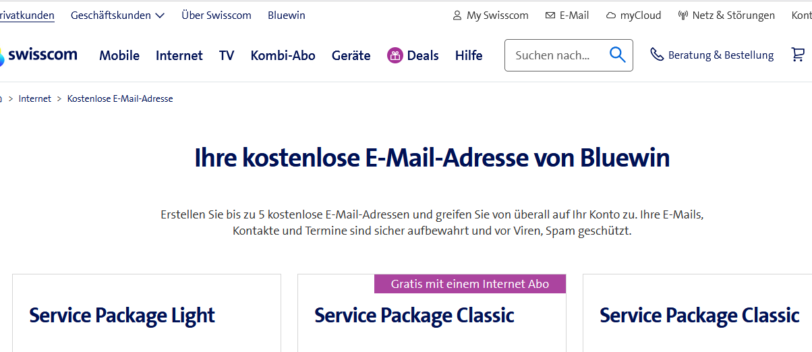The height and width of the screenshot is (352, 812).
Task: Click the phone icon for Beratung
Action: point(656,55)
